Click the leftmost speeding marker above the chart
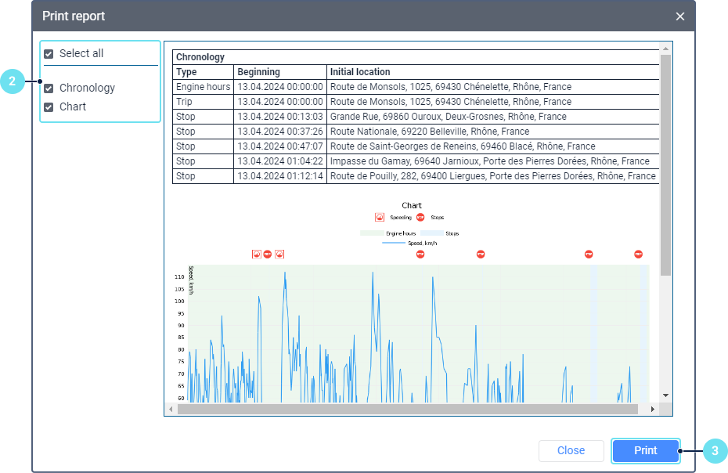The width and height of the screenshot is (728, 473). (256, 254)
